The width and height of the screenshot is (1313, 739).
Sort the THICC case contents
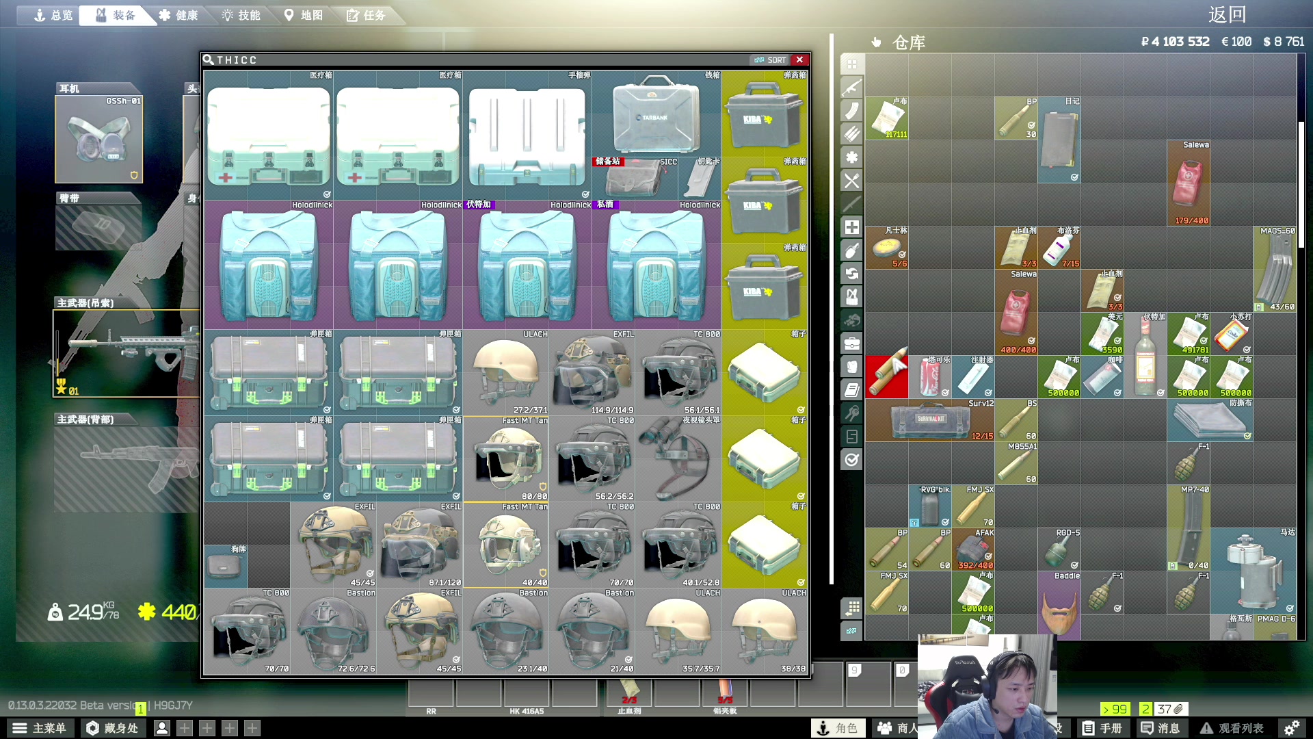[770, 60]
